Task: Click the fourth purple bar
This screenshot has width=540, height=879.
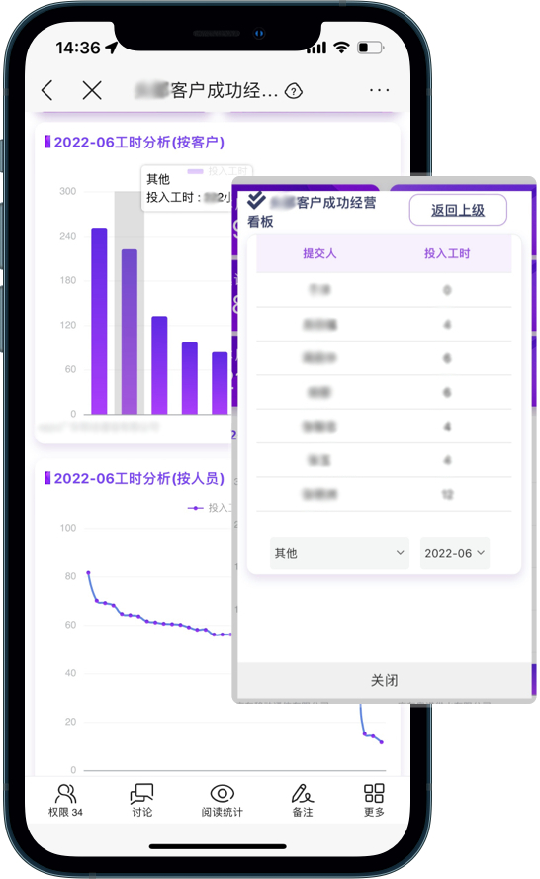Action: (190, 378)
